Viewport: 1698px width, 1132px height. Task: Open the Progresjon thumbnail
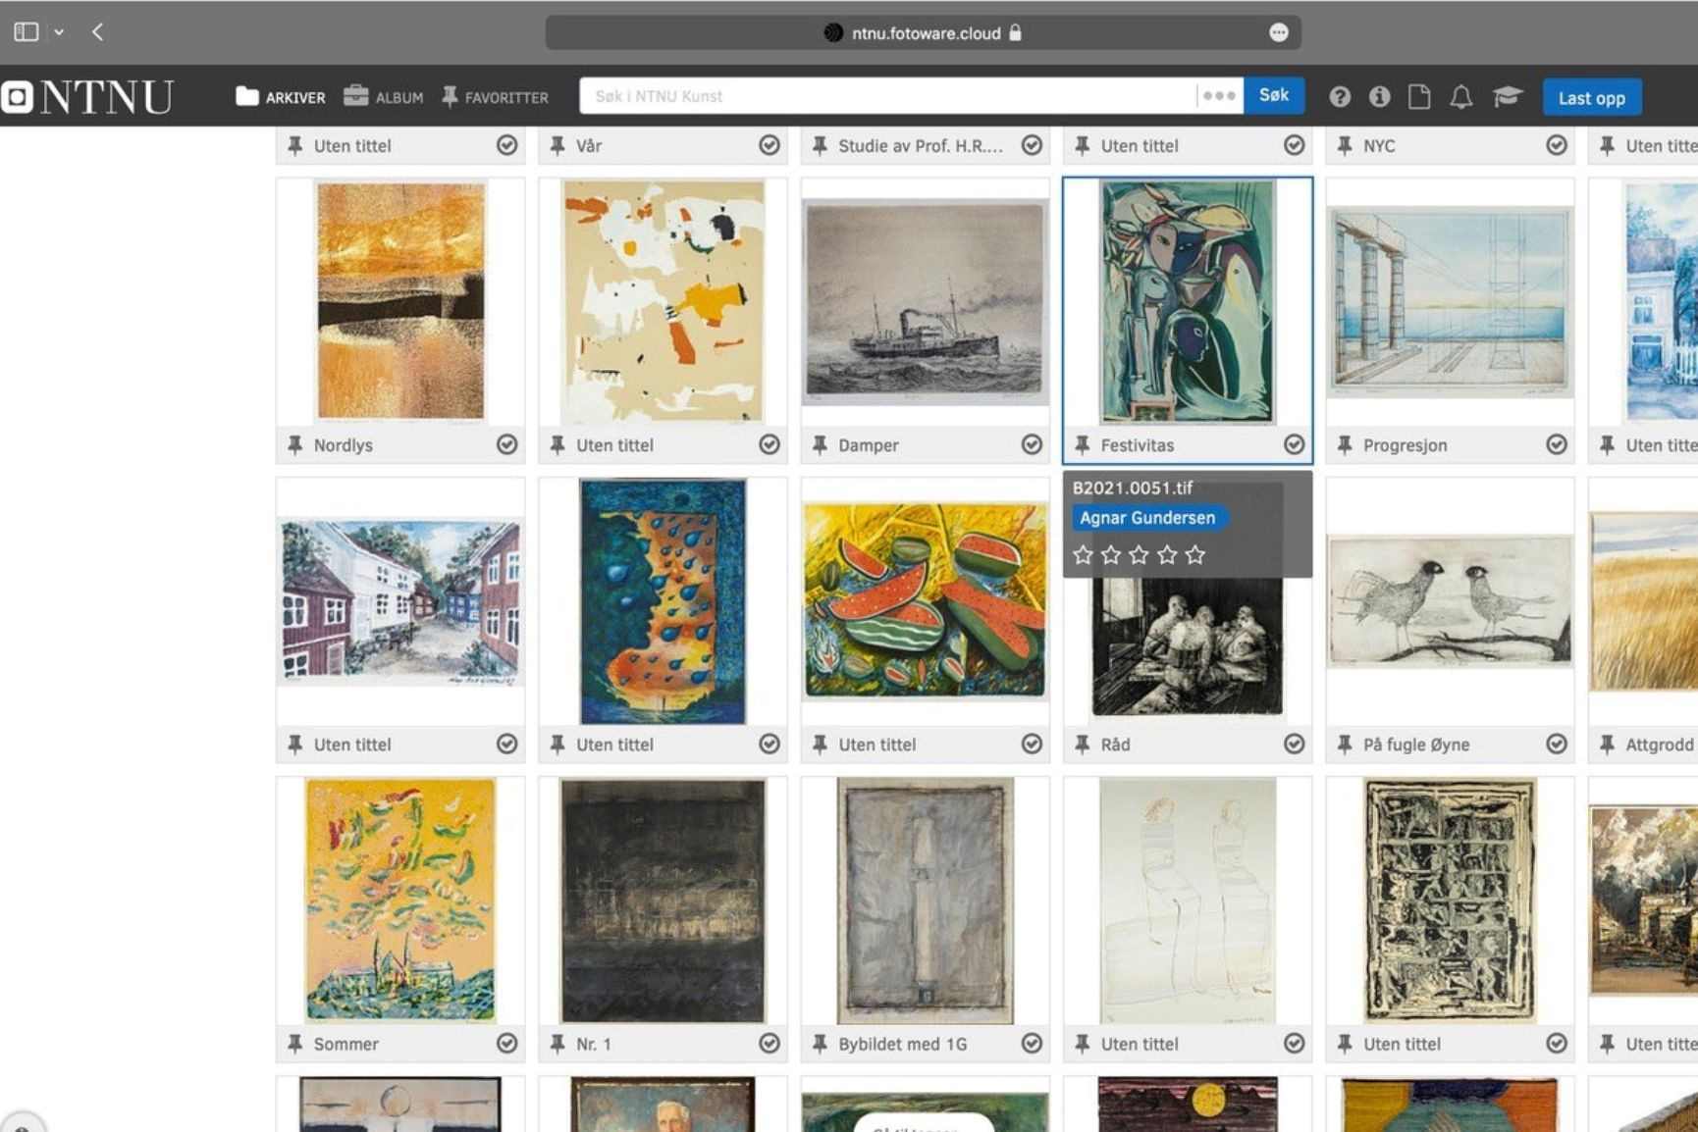point(1450,303)
